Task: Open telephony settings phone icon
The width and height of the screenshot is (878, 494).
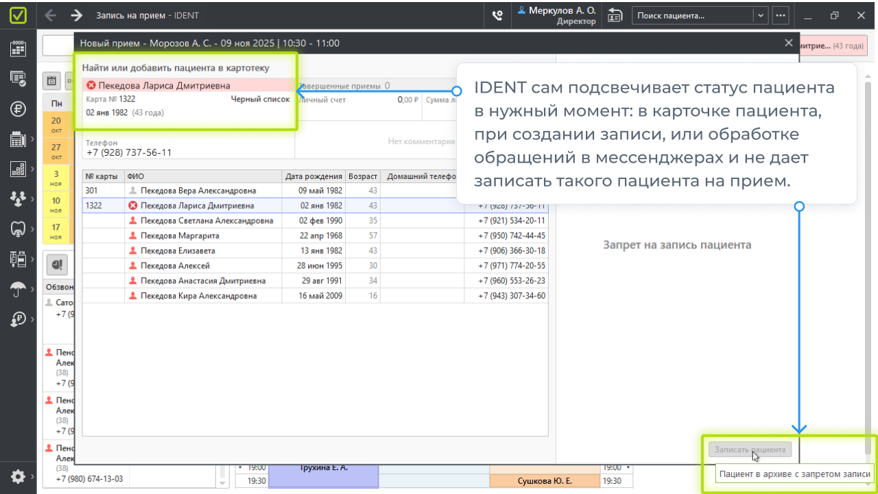Action: coord(497,16)
